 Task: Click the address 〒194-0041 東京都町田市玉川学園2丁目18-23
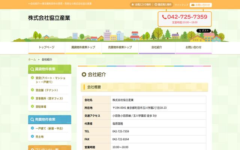pyautogui.click(x=139, y=108)
